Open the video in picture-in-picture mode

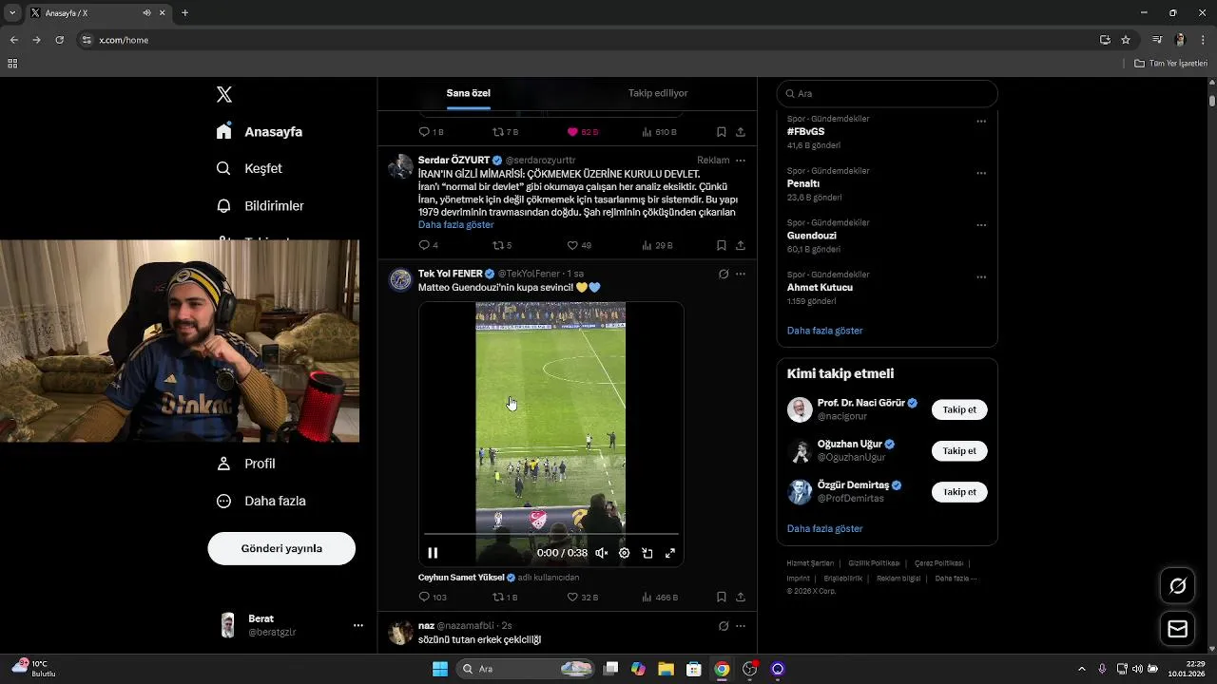pos(647,553)
